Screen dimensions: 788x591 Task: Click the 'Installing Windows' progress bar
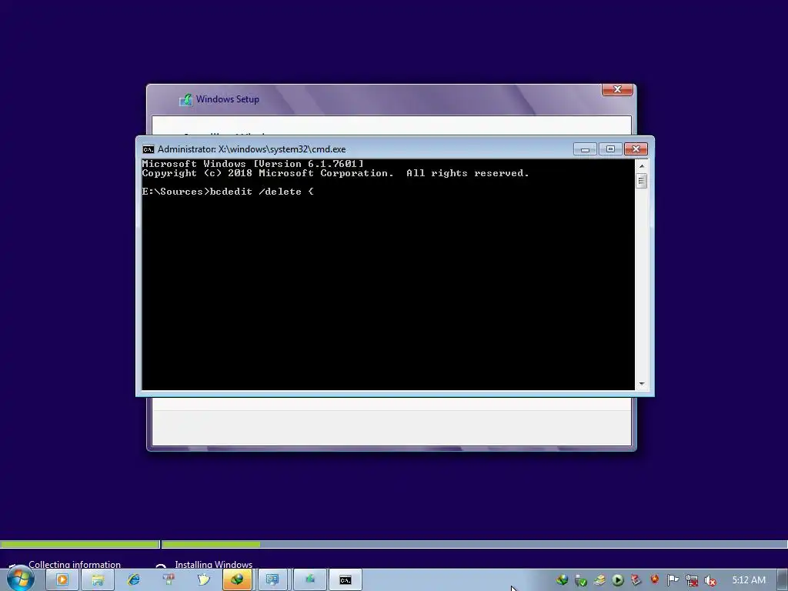click(x=475, y=544)
